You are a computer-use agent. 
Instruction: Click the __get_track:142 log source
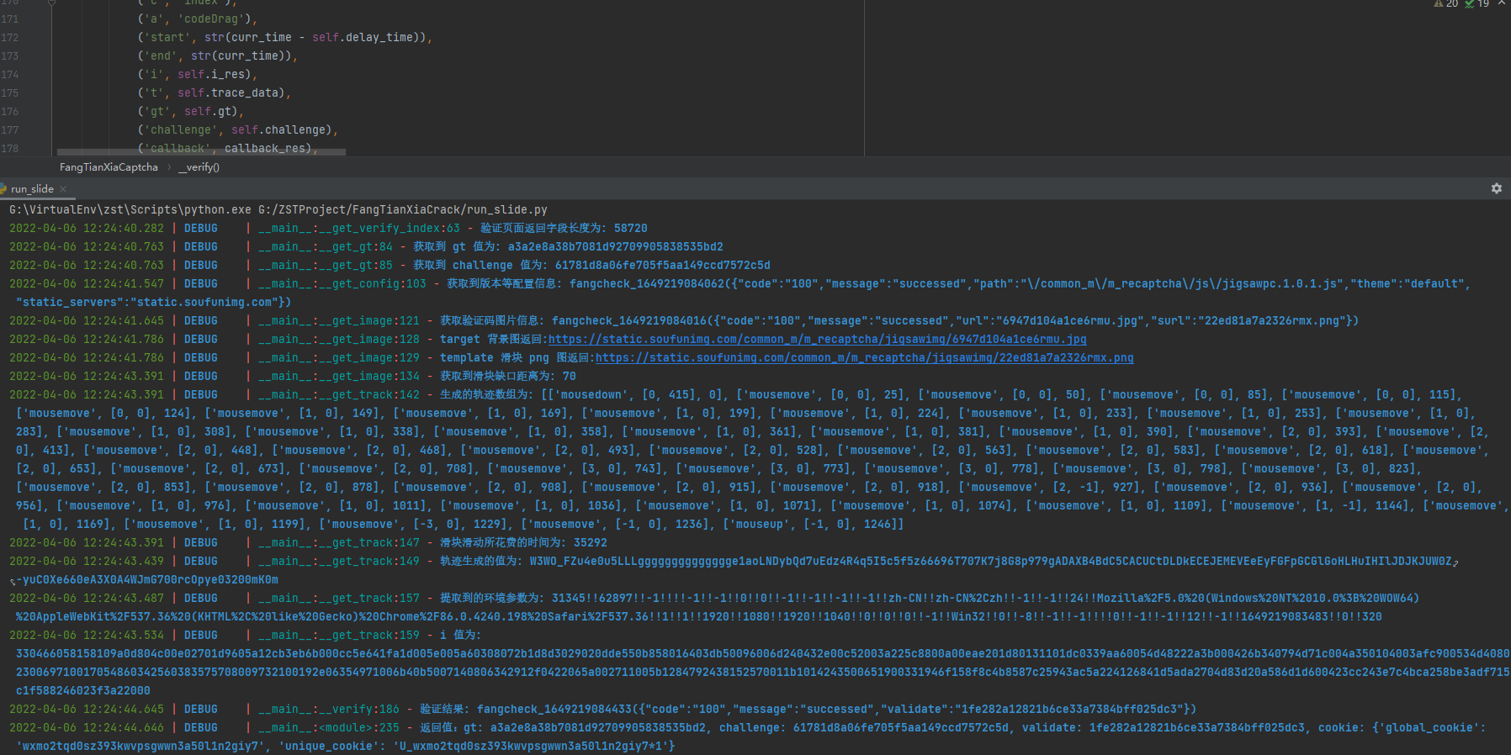pyautogui.click(x=339, y=394)
